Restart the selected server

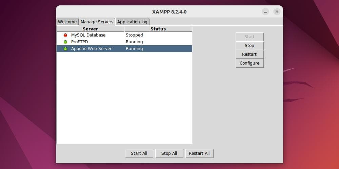pos(250,54)
